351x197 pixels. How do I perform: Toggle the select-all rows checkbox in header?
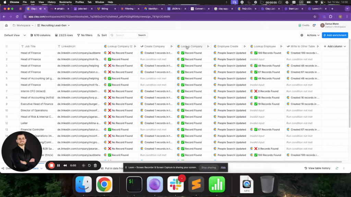[6, 46]
